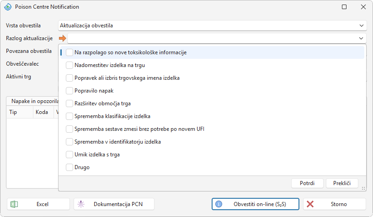Select the 'Drugo' checkbox
Screen dimensions: 373x217
69,167
